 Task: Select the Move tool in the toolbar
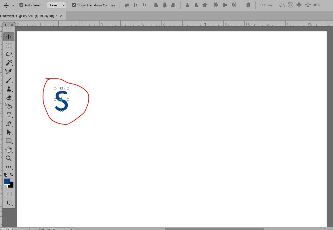9,37
